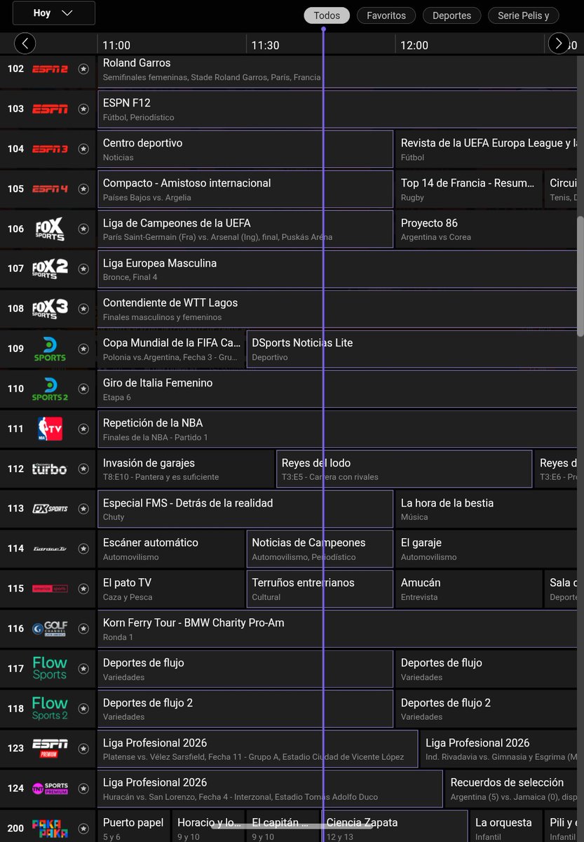Select the ESPN 3 channel logo
This screenshot has height=842, width=584.
coord(50,149)
